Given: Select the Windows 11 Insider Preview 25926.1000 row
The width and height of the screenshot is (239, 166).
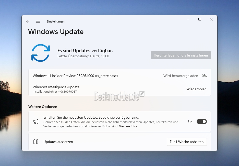Looking at the screenshot, I should click(120, 76).
